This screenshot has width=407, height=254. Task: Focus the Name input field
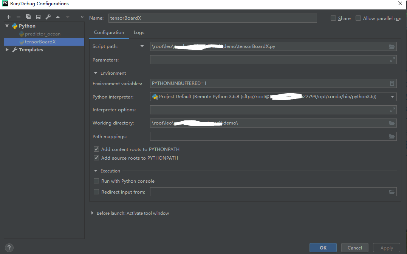tap(212, 18)
